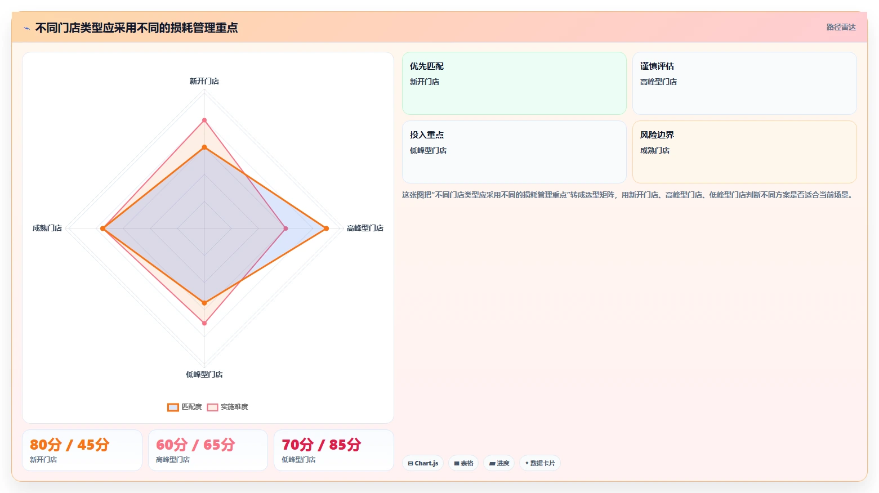Open the 投入重点 card

point(514,152)
